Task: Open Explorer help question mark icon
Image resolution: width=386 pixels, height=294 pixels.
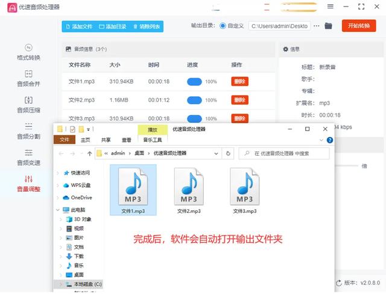Action: [x=330, y=140]
